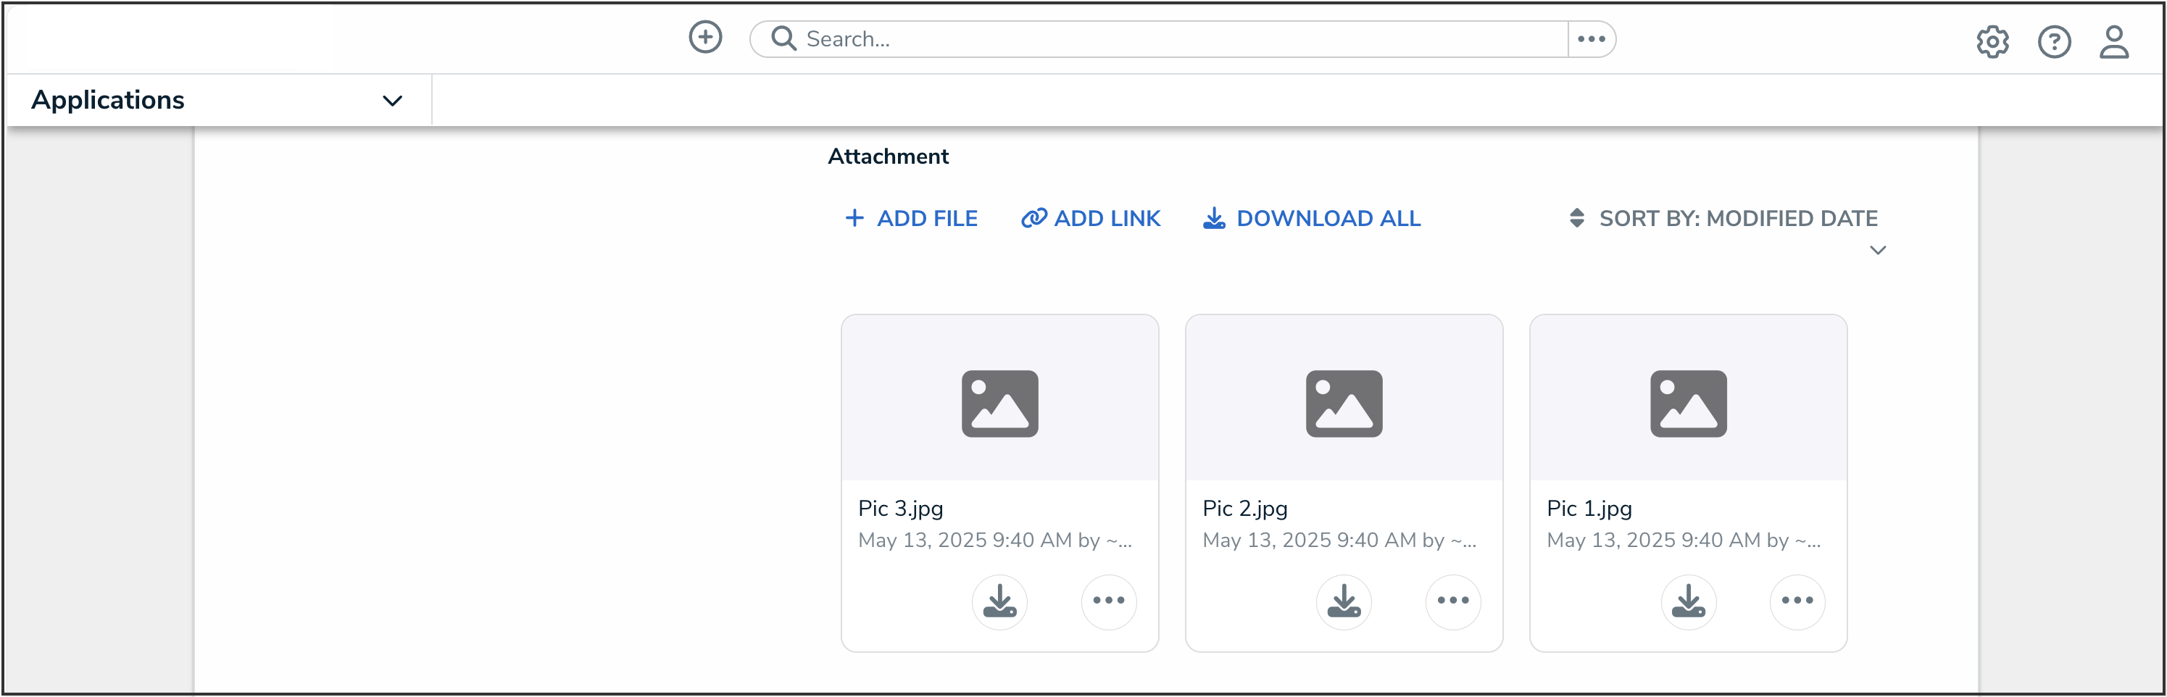Click the Download All button
Viewport: 2167px width, 697px height.
[x=1312, y=219]
